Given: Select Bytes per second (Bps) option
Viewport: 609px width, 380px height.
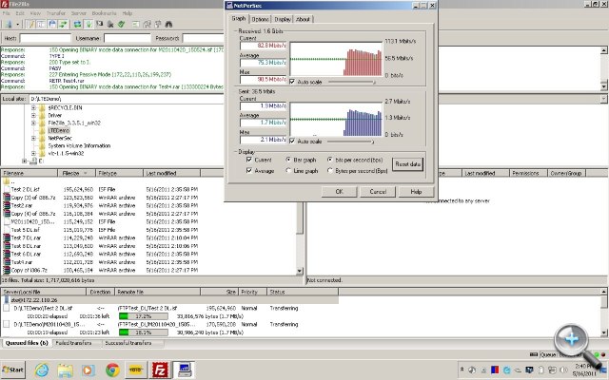Looking at the screenshot, I should tap(330, 171).
